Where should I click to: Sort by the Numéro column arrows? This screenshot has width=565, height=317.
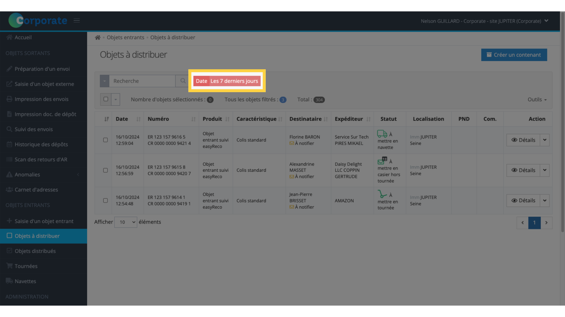[193, 119]
